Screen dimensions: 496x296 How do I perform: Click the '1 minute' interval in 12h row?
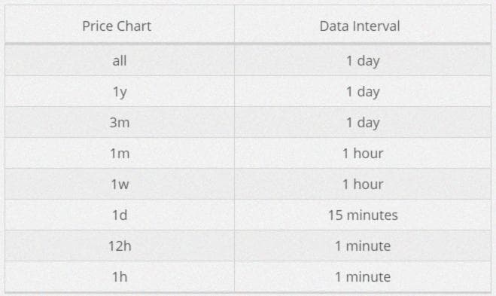coord(363,246)
